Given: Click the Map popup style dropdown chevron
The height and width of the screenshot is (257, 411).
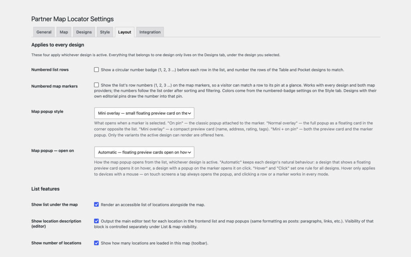Looking at the screenshot, I should 189,113.
